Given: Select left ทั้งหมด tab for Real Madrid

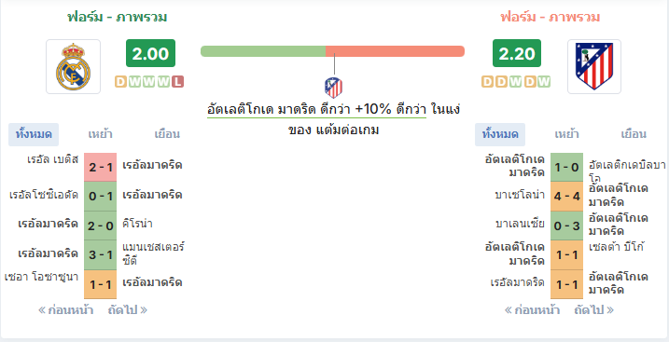Looking at the screenshot, I should coord(34,134).
